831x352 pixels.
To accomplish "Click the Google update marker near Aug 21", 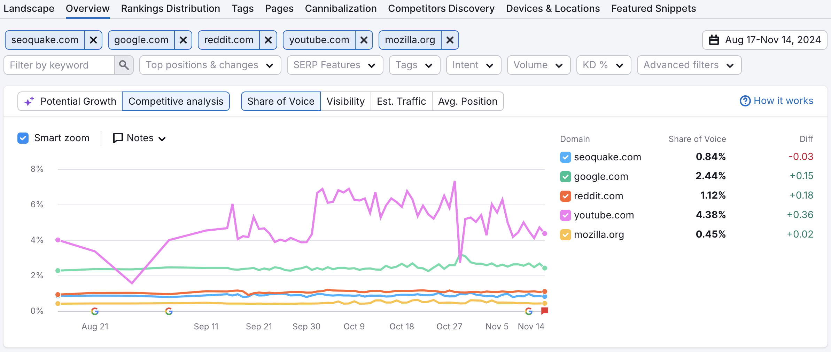I will click(95, 311).
